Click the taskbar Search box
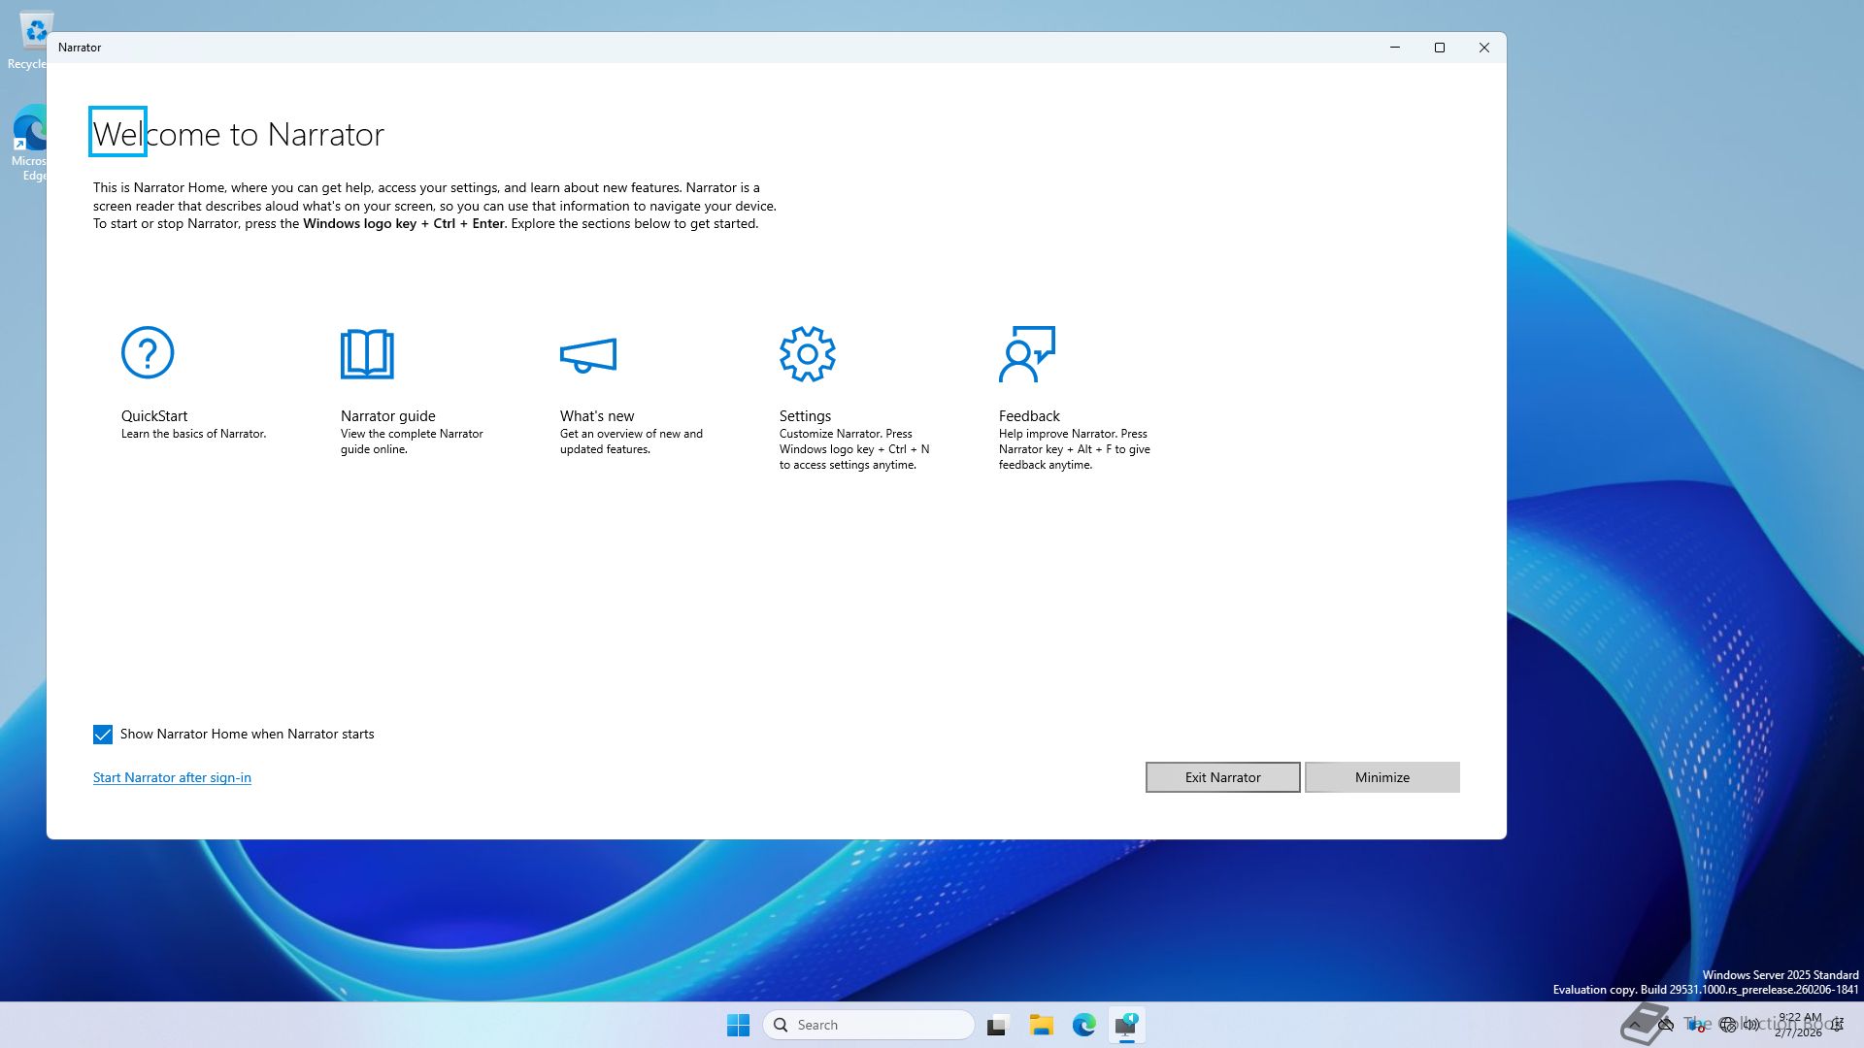This screenshot has width=1864, height=1048. click(x=869, y=1025)
